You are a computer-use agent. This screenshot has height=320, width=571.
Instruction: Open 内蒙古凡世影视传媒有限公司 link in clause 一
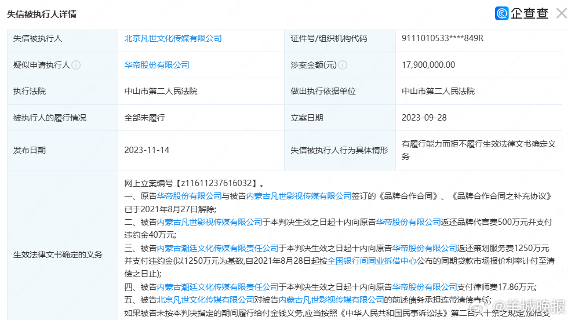[299, 196]
